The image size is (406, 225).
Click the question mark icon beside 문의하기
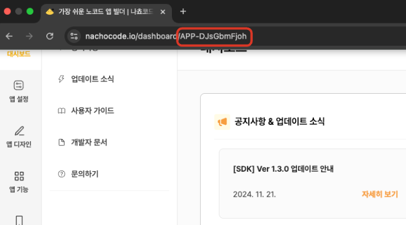pyautogui.click(x=62, y=174)
